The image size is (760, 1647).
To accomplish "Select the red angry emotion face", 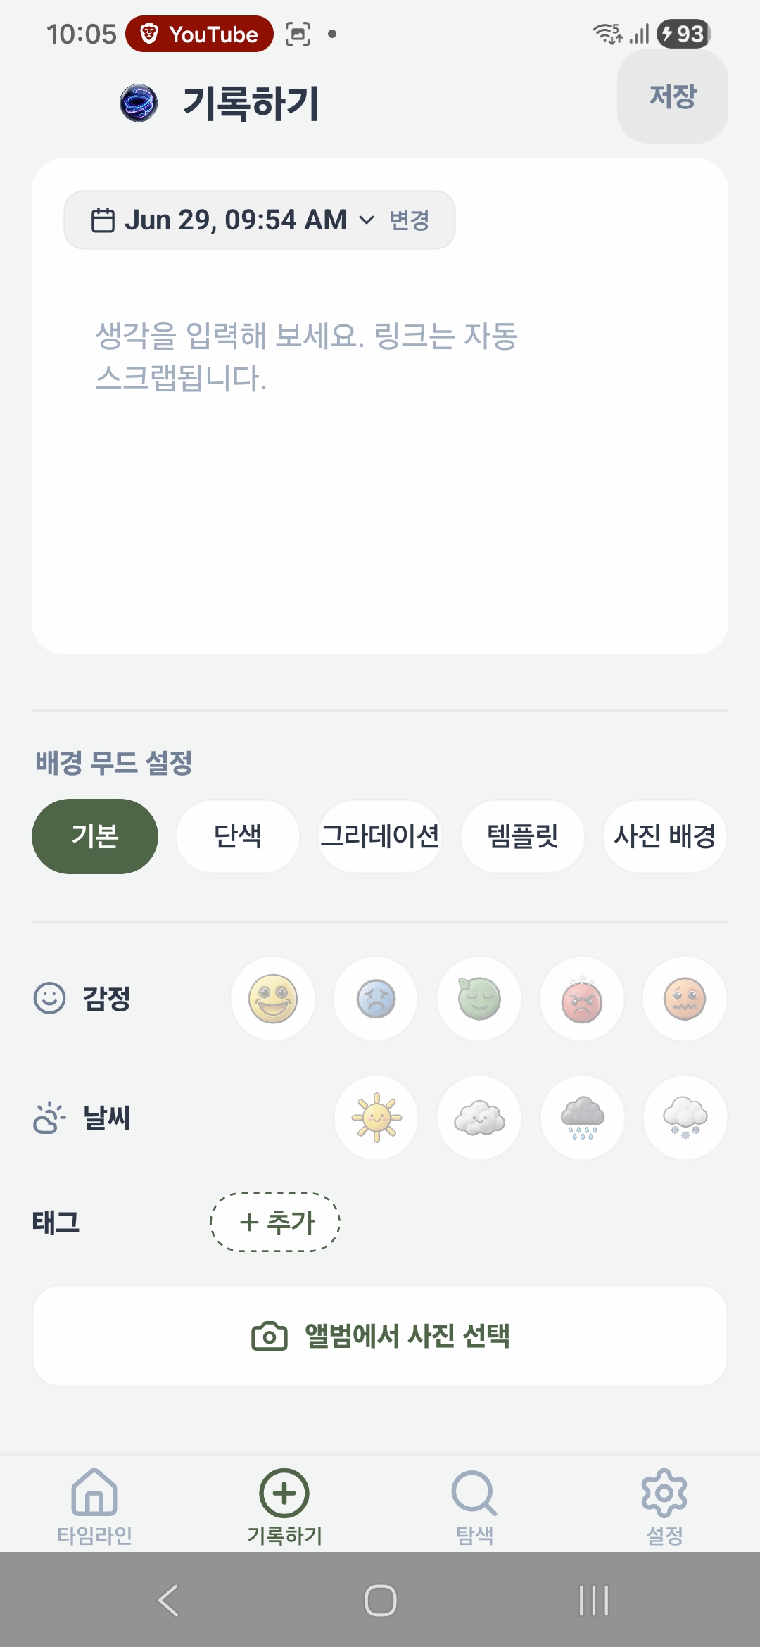I will (582, 999).
